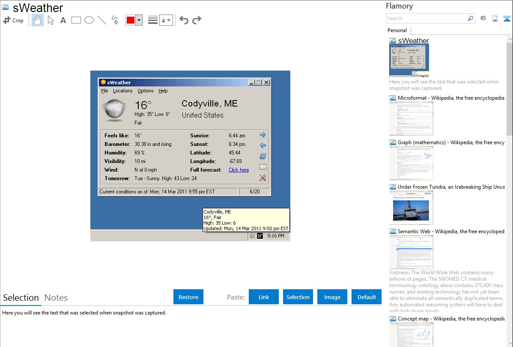Viewport: 513px width, 347px height.
Task: Click the forecast table icon
Action: click(263, 167)
